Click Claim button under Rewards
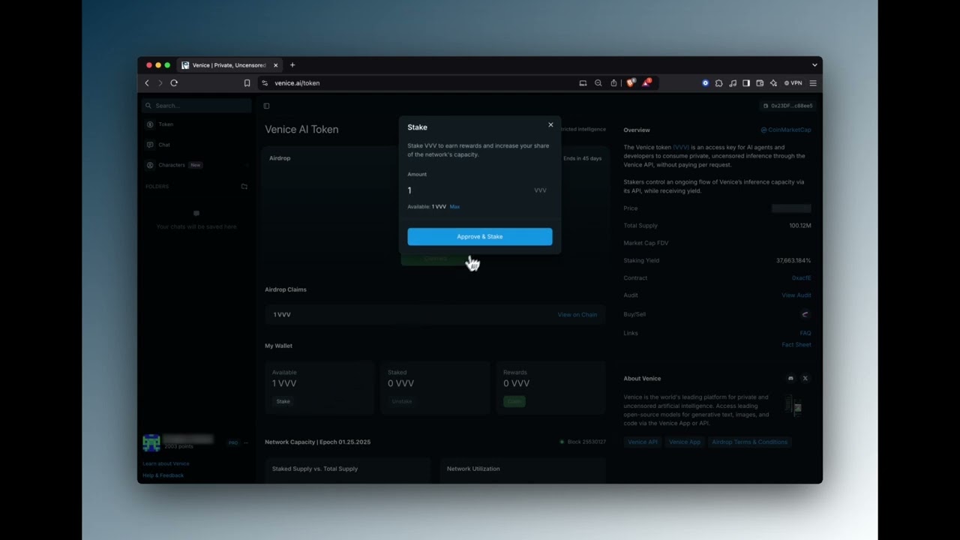The image size is (960, 540). tap(514, 401)
